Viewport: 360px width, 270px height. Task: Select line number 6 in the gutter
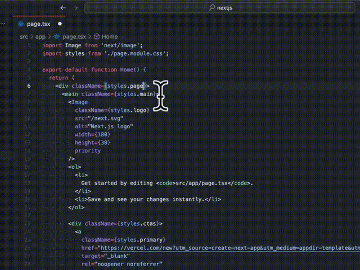click(29, 86)
